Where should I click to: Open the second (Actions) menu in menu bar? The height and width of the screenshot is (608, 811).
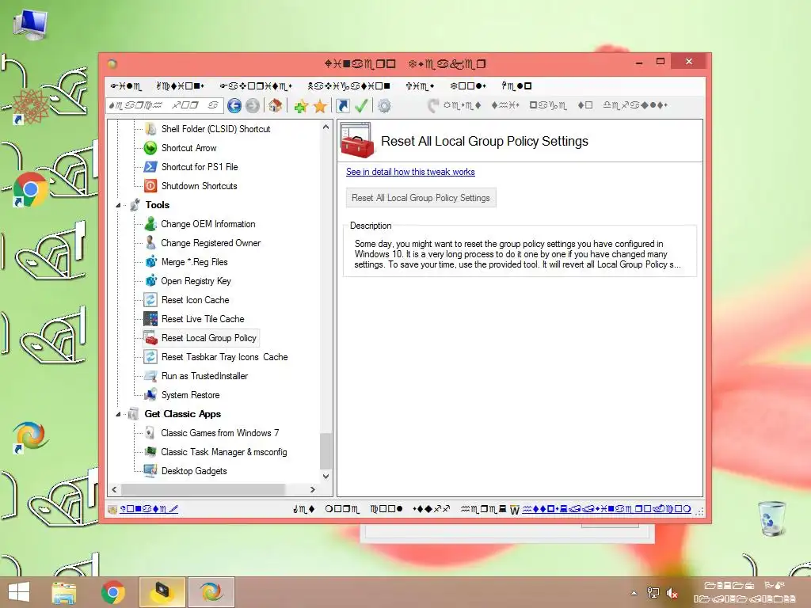pos(180,85)
